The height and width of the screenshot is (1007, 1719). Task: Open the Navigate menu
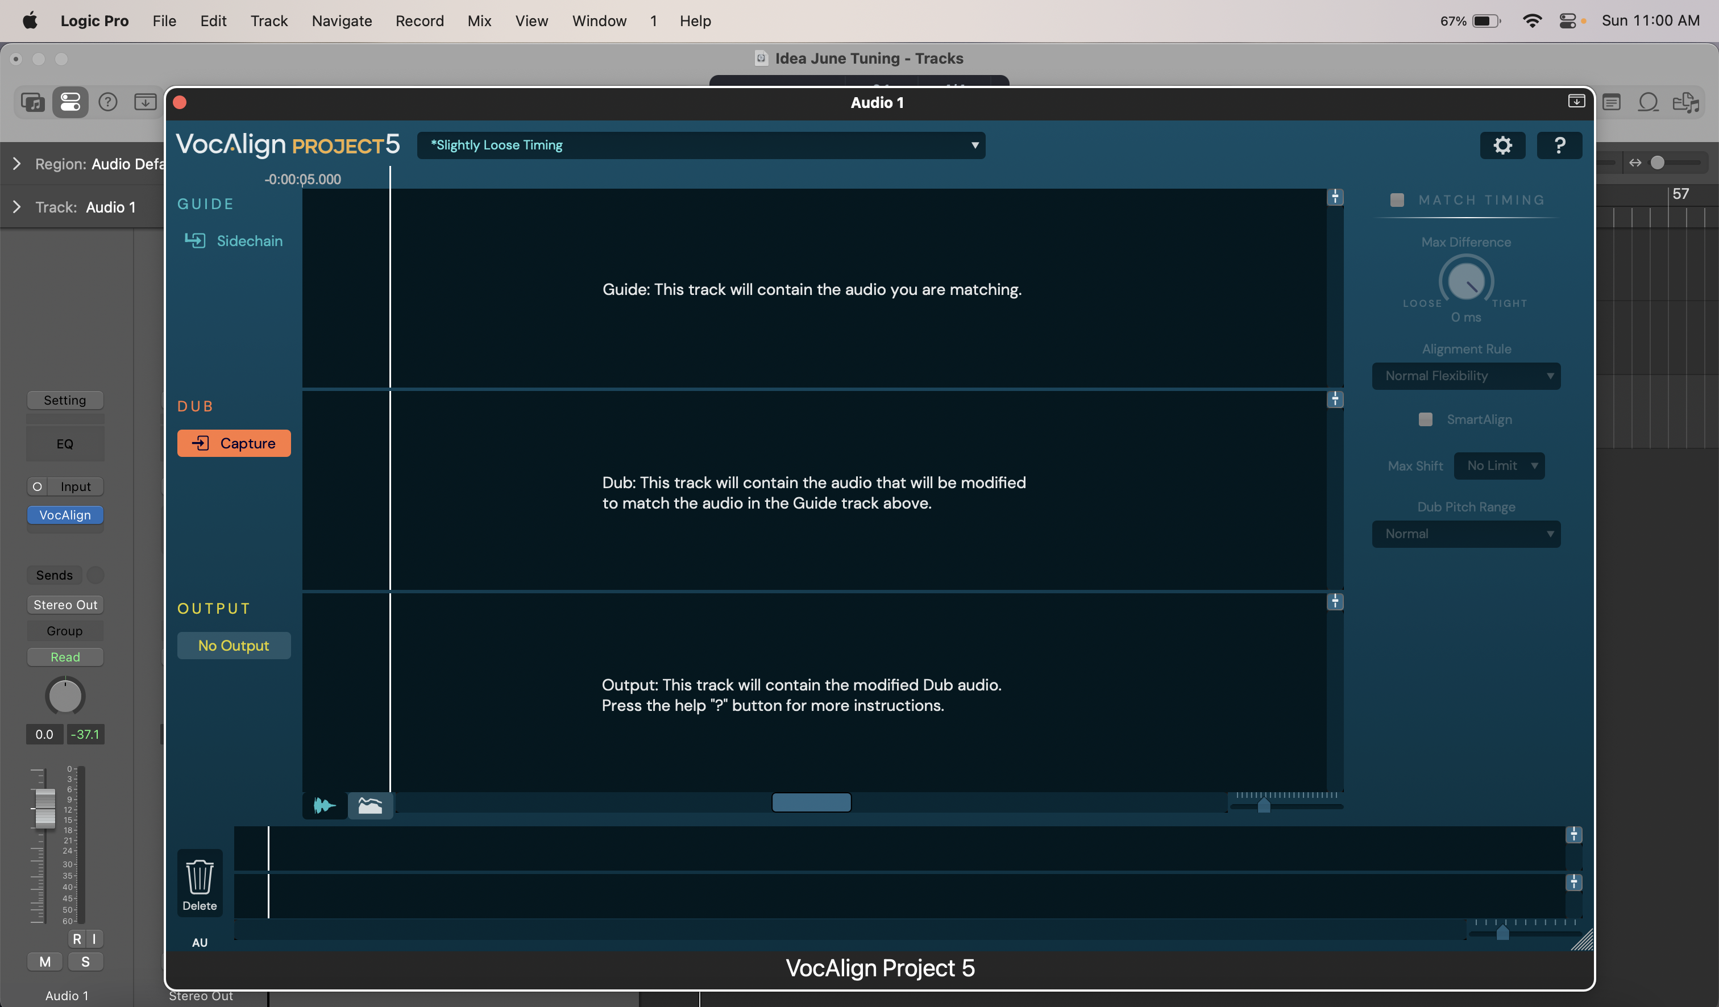(342, 20)
